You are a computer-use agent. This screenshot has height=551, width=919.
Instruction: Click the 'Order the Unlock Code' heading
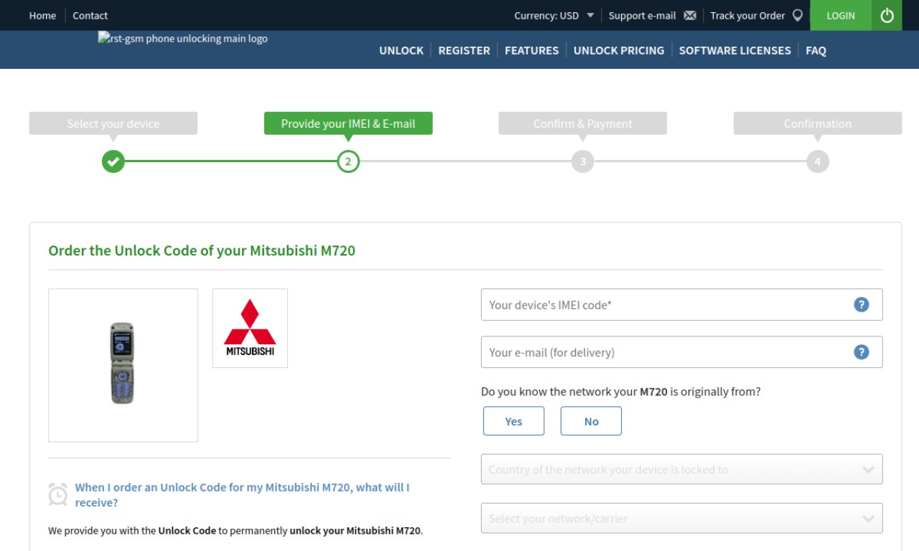[x=202, y=251]
